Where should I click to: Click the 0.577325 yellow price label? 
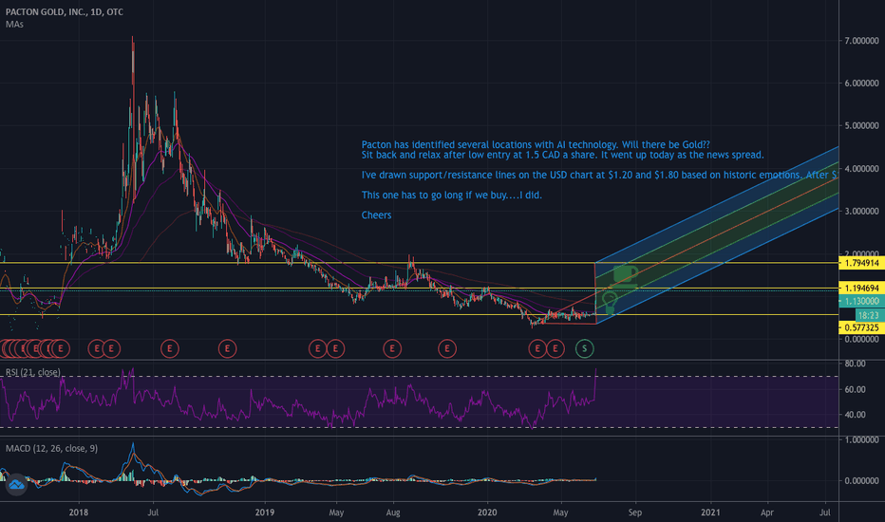pyautogui.click(x=861, y=327)
